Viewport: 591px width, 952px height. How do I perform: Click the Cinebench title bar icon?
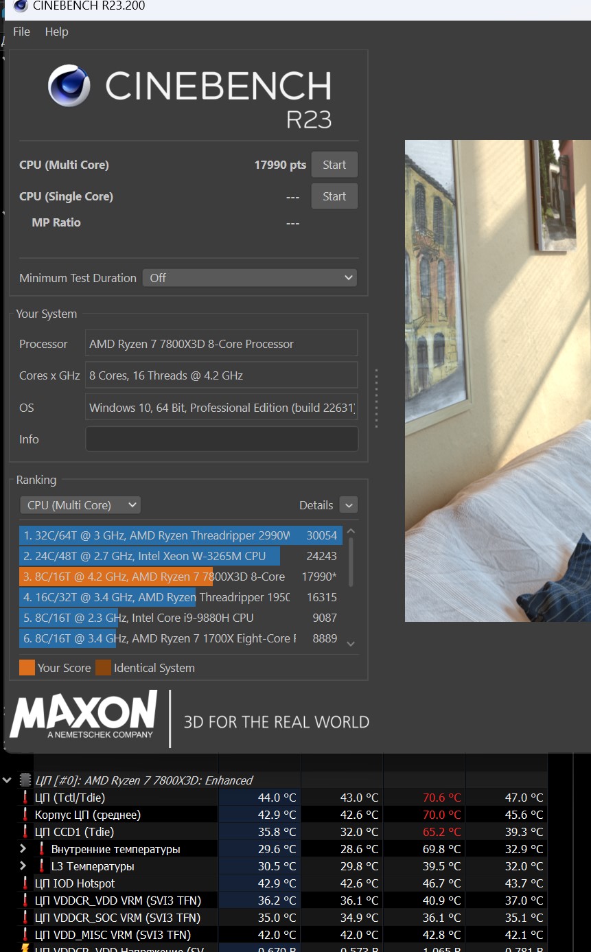tap(21, 6)
